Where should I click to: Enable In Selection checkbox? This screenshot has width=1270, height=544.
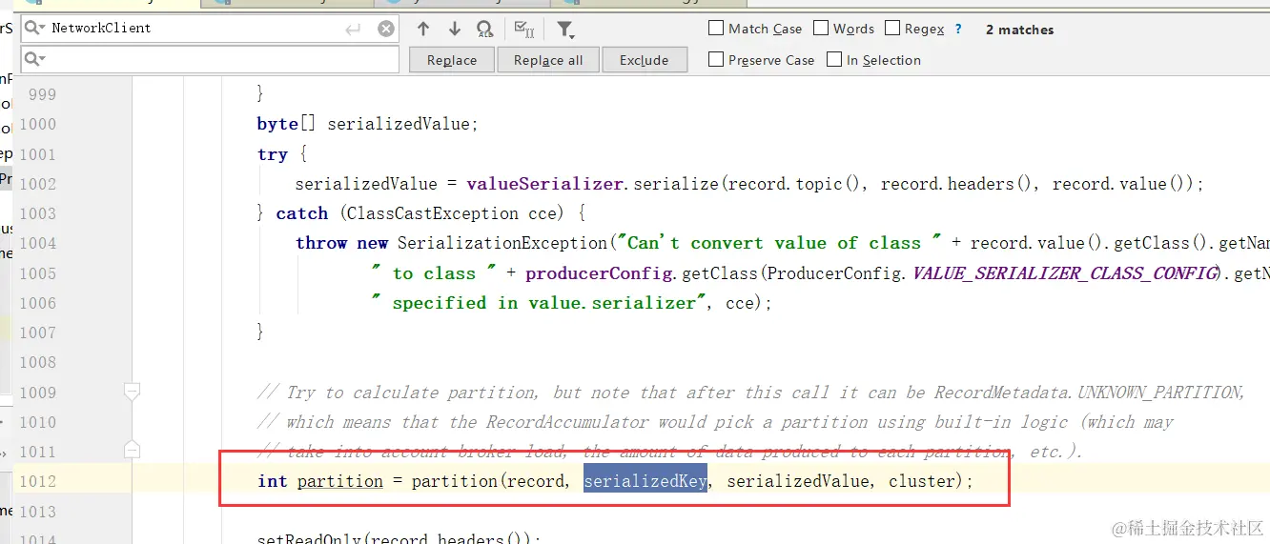coord(834,59)
